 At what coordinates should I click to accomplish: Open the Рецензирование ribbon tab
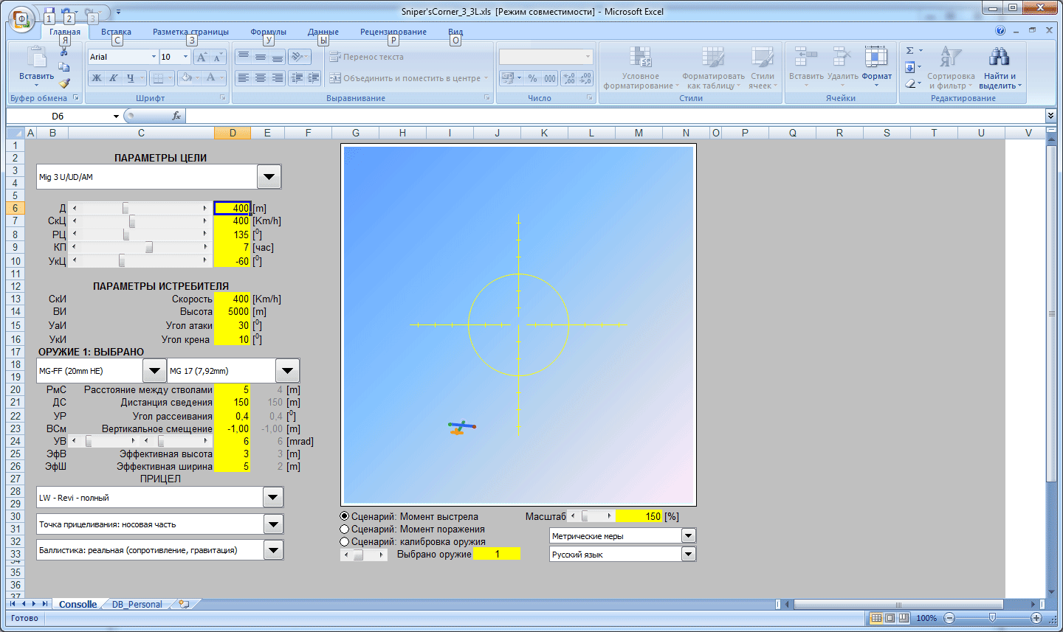[393, 32]
